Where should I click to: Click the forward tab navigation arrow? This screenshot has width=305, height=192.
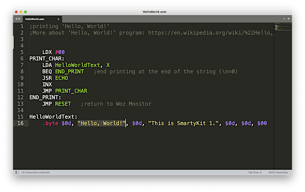pos(19,19)
